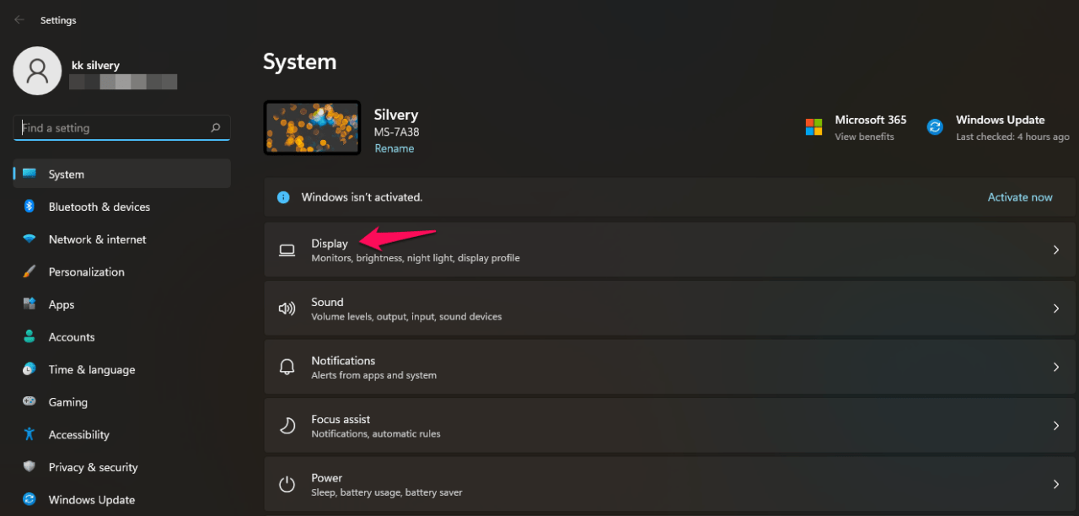Open Bluetooth & devices section
Image resolution: width=1079 pixels, height=516 pixels.
(x=122, y=207)
